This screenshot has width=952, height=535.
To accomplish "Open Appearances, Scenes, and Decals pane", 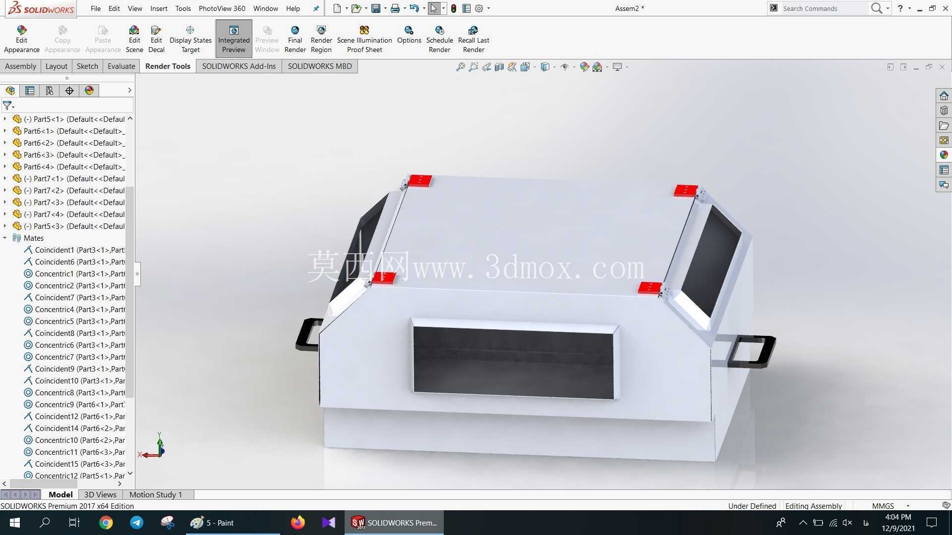I will coord(944,155).
